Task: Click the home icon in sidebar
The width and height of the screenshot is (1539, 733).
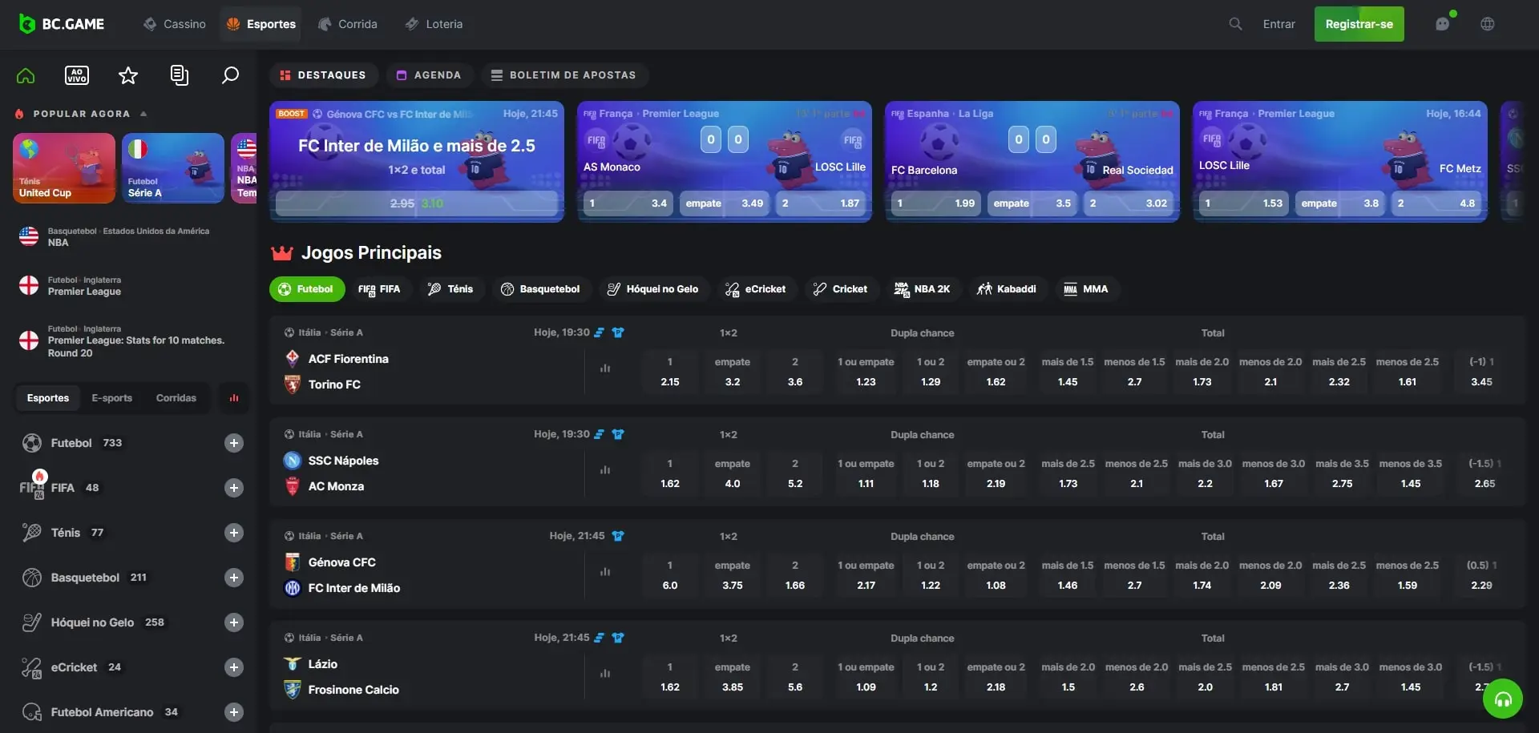Action: 26,75
